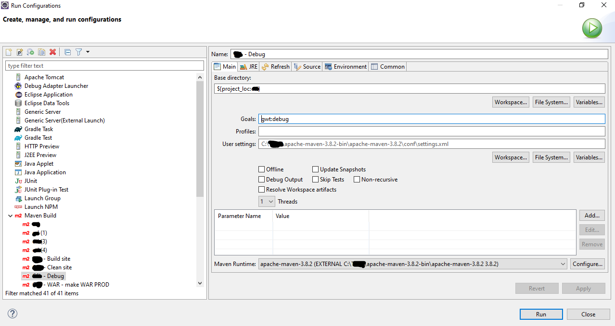
Task: Click the configuration list vertical scrollbar
Action: pyautogui.click(x=200, y=139)
